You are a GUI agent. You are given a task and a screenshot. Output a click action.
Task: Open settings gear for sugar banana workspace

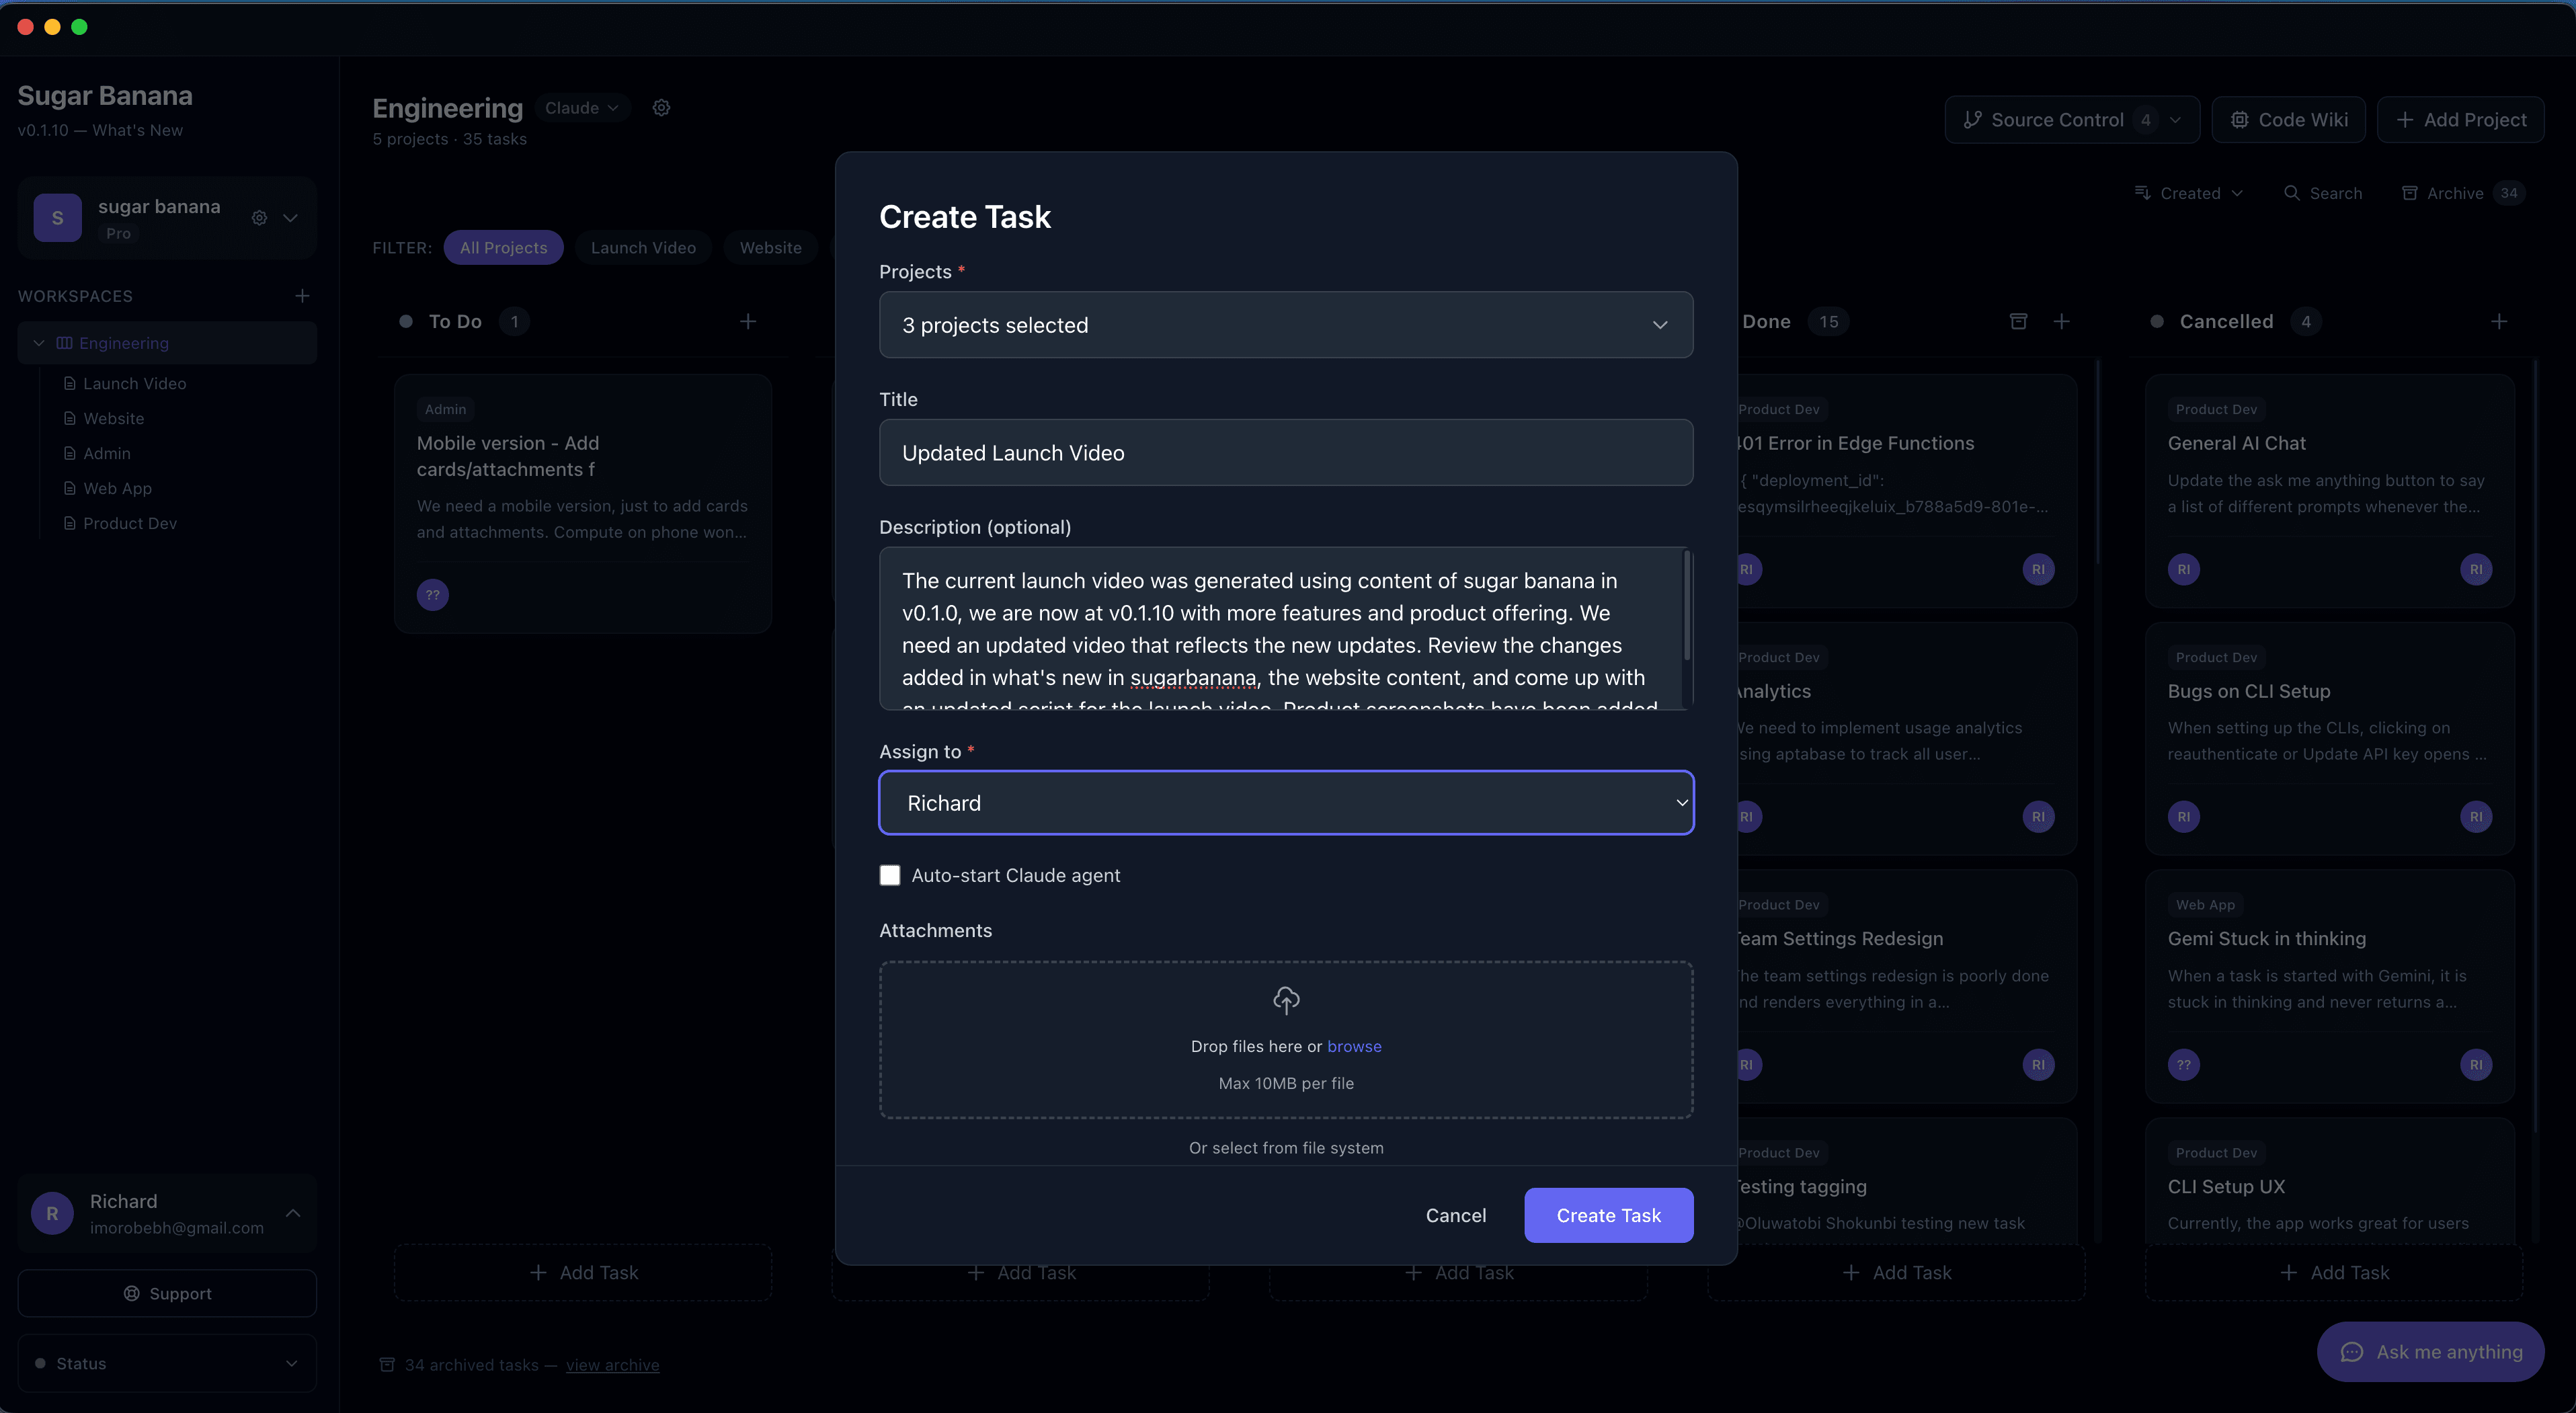point(259,218)
